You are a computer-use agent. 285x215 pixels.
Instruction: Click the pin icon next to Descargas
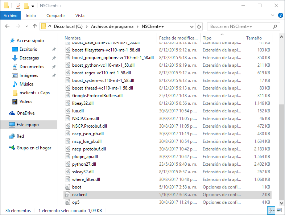click(x=54, y=58)
